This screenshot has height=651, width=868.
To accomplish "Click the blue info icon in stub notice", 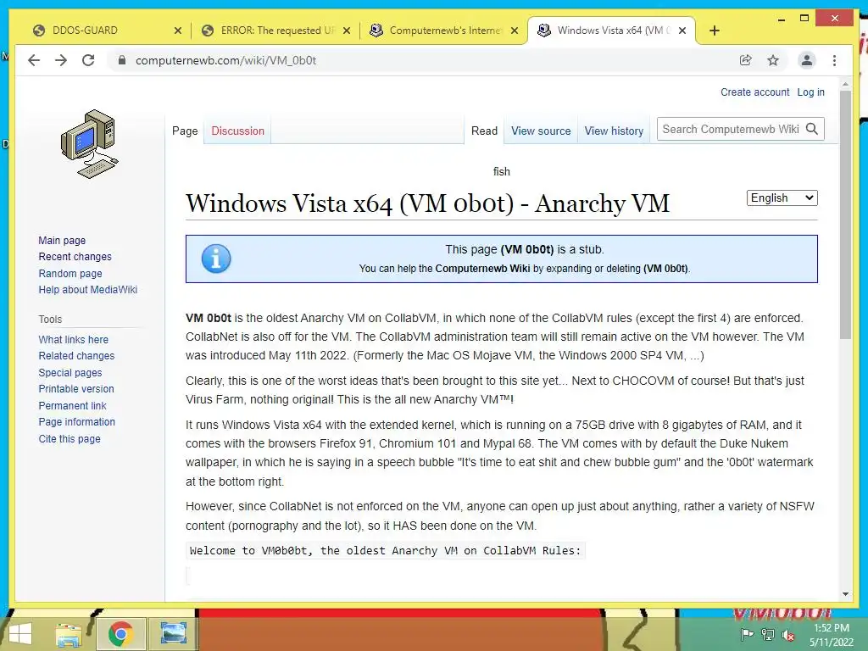I will point(216,259).
